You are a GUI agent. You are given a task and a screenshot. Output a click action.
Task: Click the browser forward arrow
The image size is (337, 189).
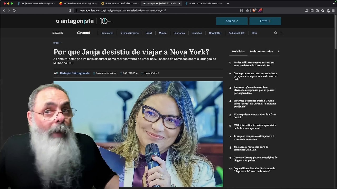9,10
